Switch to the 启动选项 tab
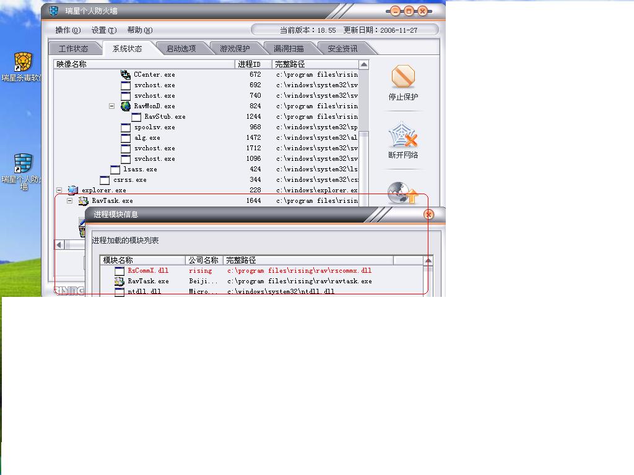This screenshot has height=475, width=634. pos(181,49)
